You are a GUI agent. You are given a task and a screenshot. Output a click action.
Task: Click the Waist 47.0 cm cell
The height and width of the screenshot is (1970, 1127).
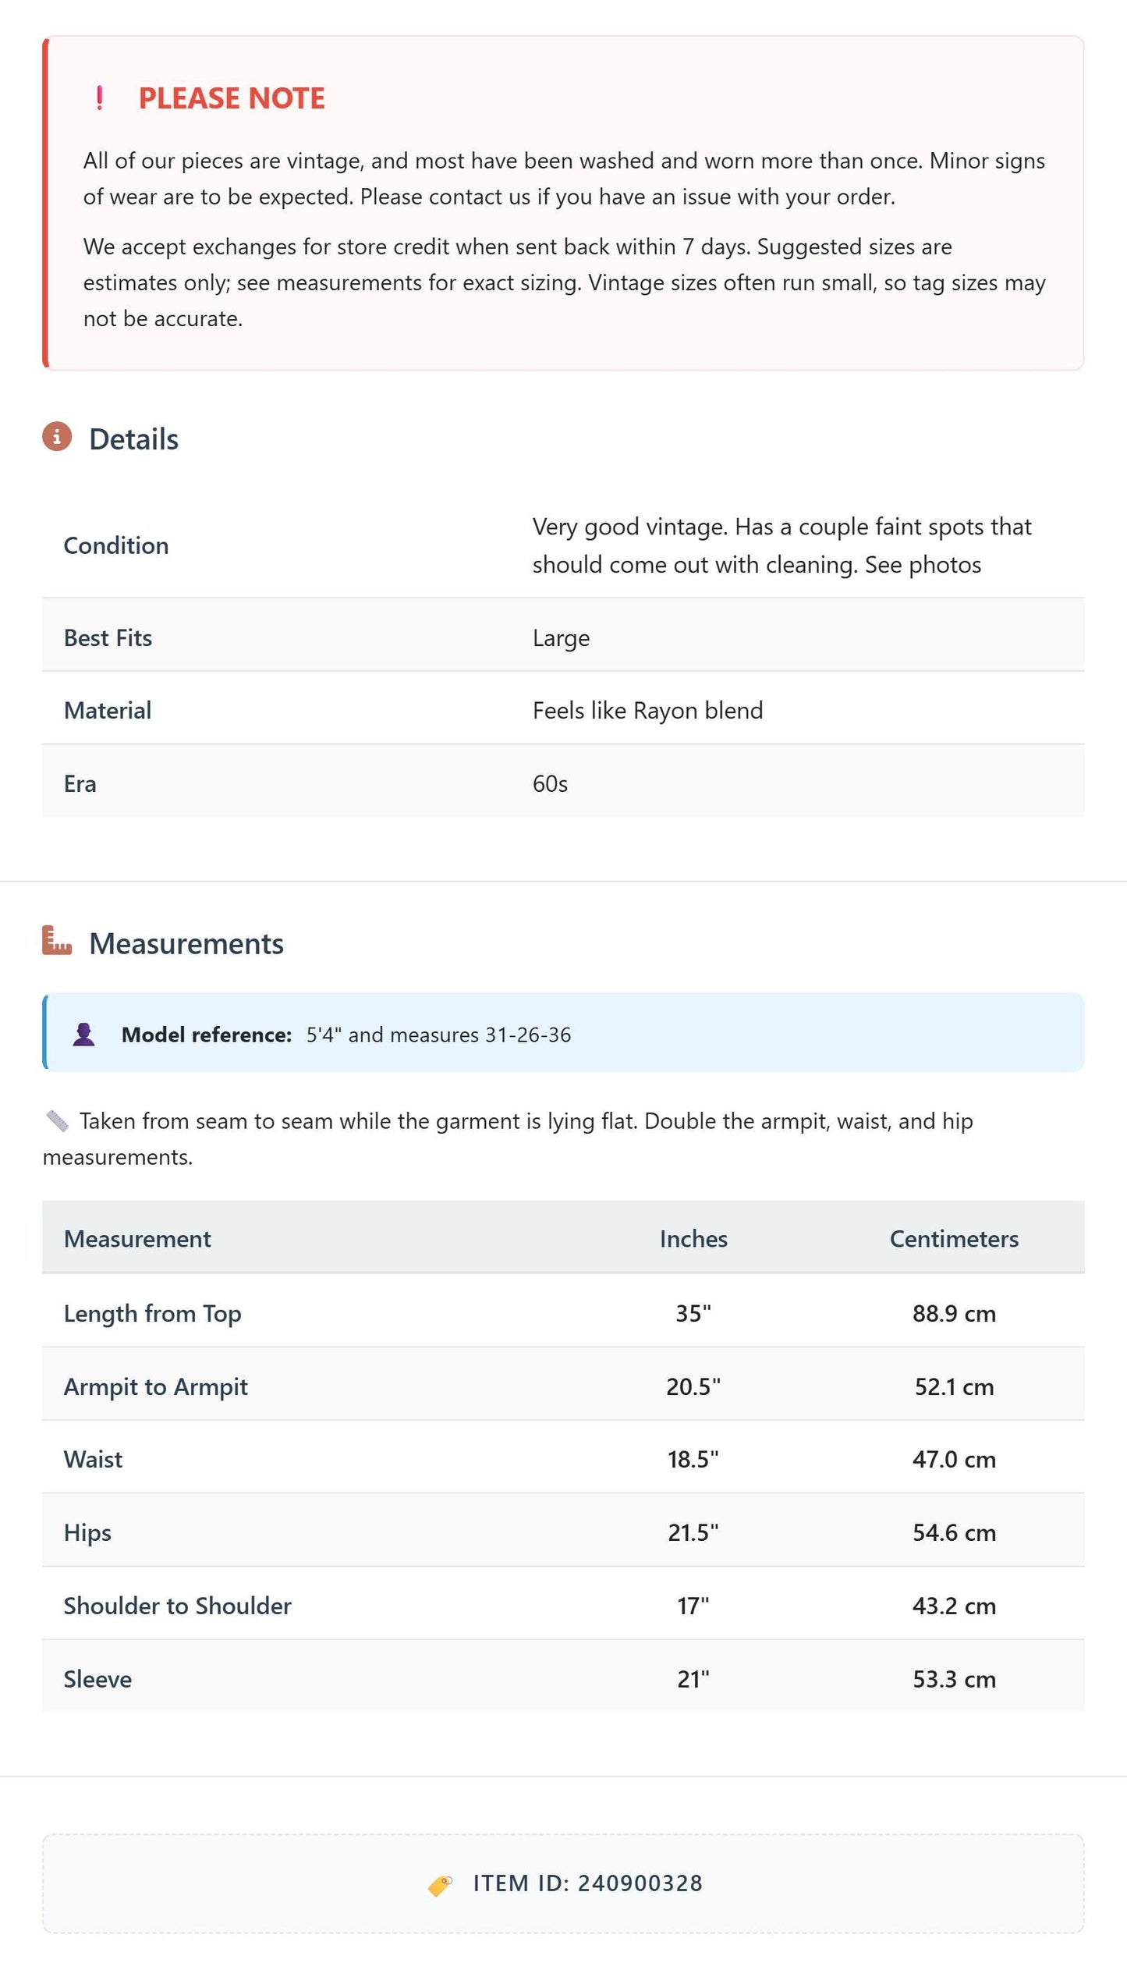(x=954, y=1459)
